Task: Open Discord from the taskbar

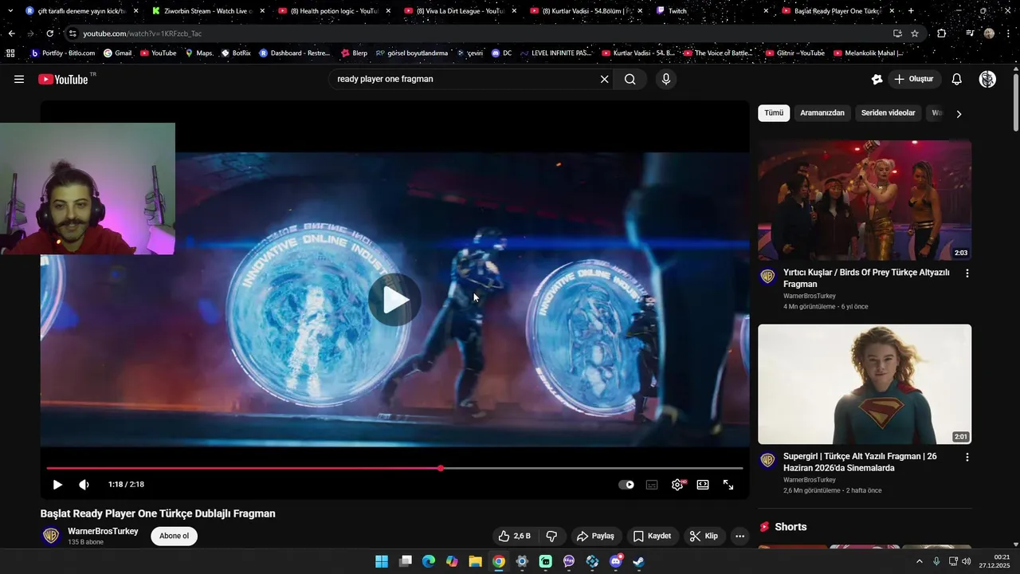Action: coord(615,561)
